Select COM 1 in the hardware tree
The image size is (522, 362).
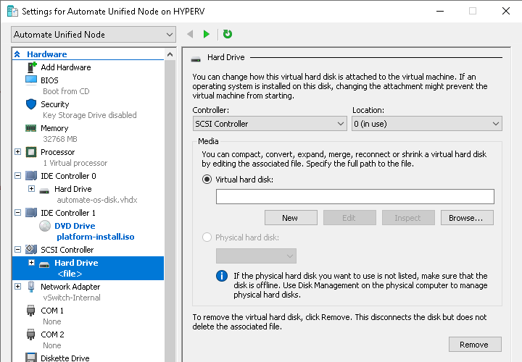pos(52,311)
